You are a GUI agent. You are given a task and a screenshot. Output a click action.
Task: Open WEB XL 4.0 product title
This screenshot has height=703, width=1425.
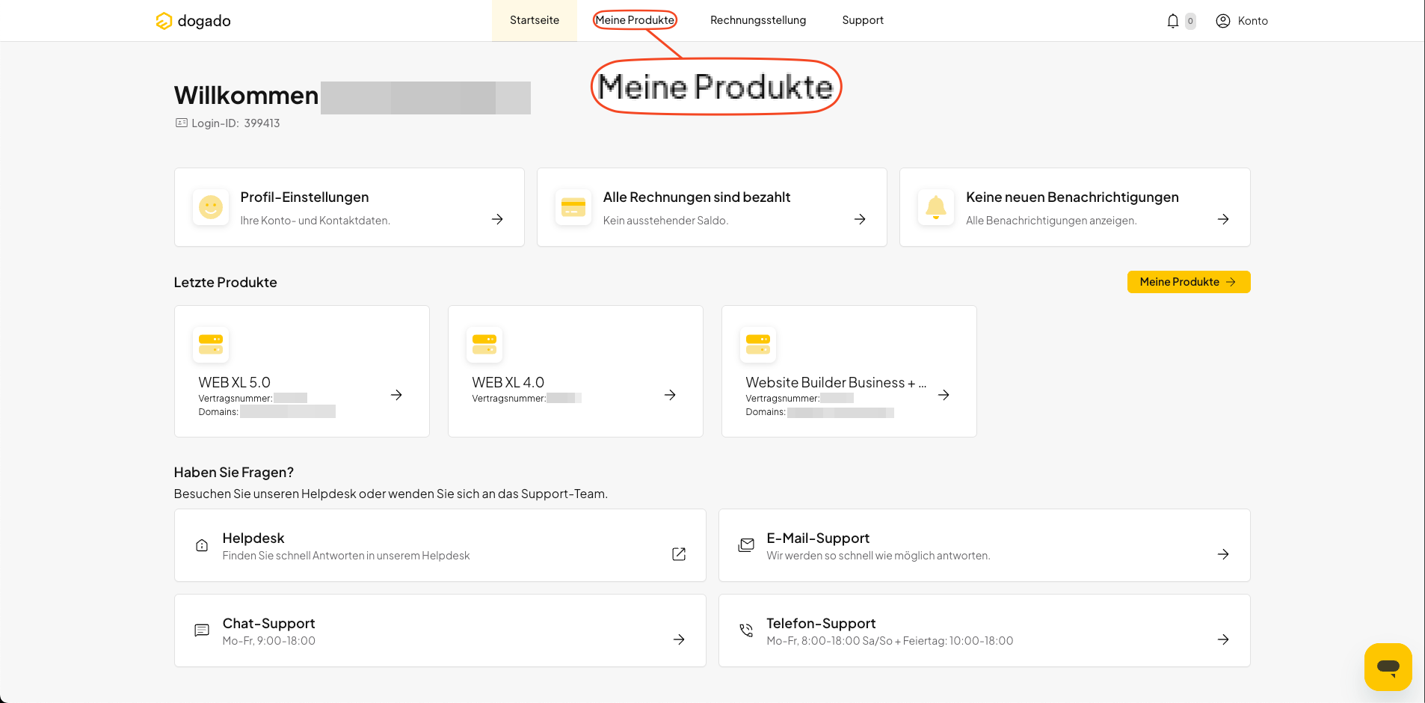coord(508,382)
